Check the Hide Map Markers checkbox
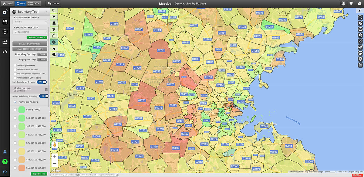This screenshot has width=364, height=177. point(15,65)
